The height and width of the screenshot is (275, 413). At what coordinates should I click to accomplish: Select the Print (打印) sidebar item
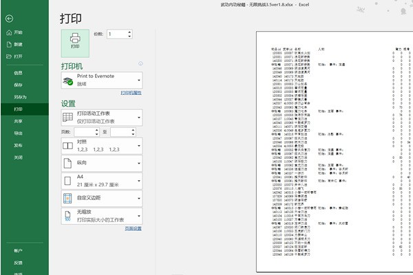pyautogui.click(x=25, y=109)
